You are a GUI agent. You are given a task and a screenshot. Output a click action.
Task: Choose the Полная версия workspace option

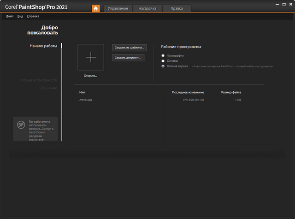pyautogui.click(x=163, y=66)
